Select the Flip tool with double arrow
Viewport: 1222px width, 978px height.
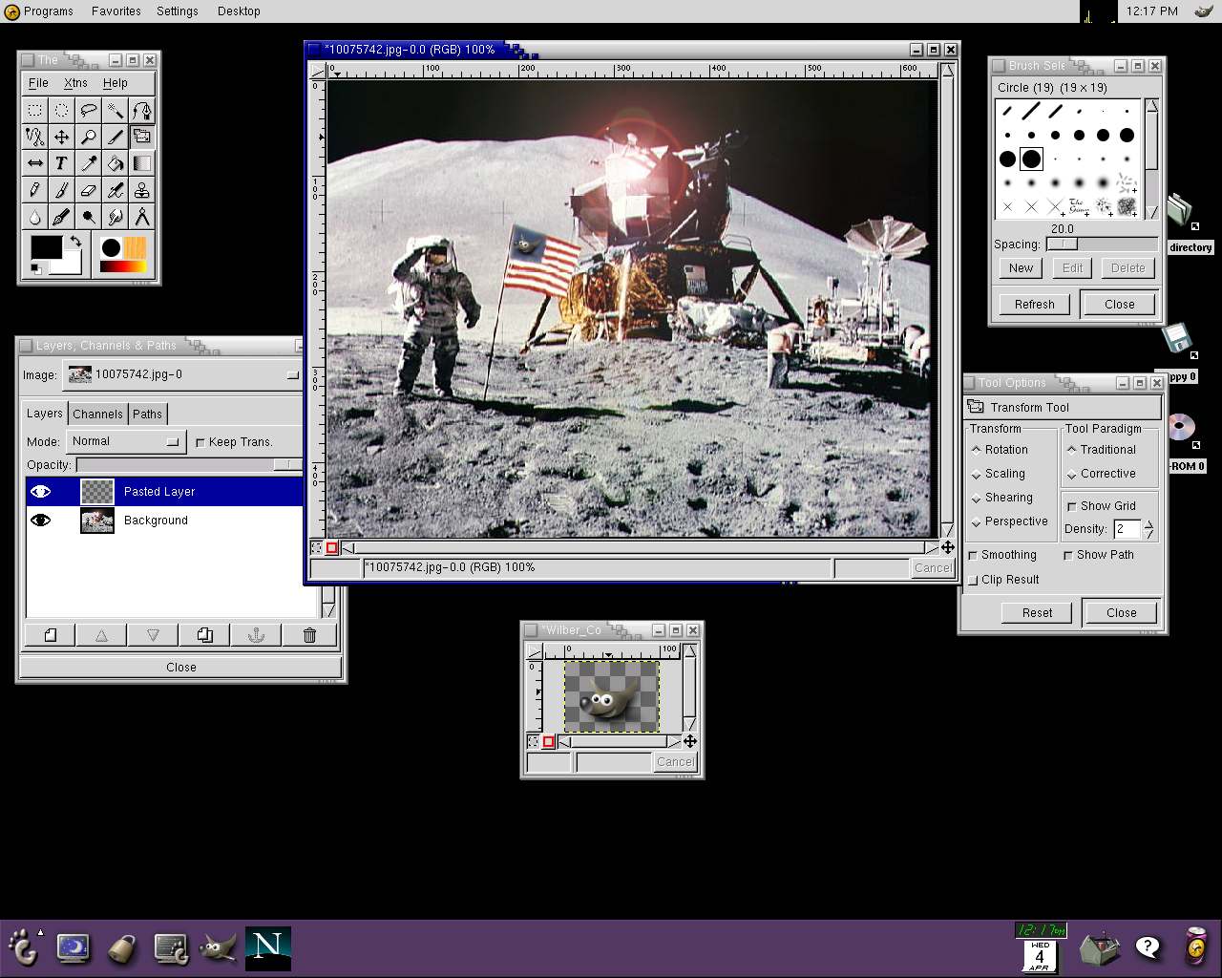click(x=34, y=163)
